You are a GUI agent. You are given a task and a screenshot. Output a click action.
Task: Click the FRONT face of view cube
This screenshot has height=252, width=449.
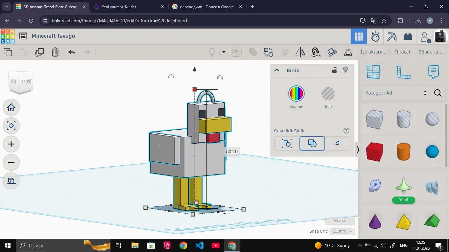point(27,82)
